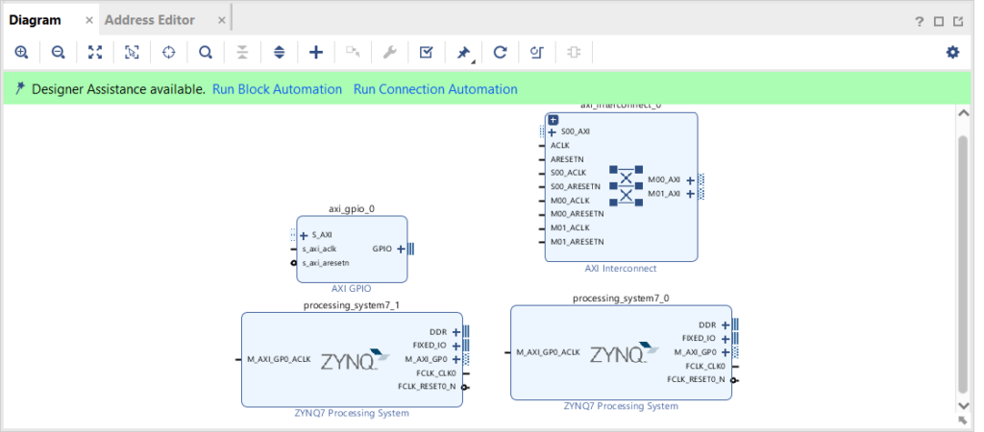The image size is (984, 432).
Task: Expand M00_AXI port on AXI Interconnect
Action: click(x=690, y=180)
